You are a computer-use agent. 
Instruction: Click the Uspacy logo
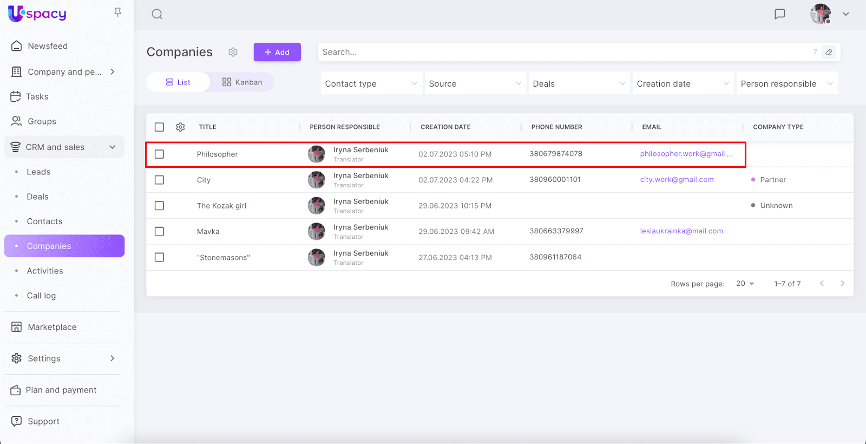pyautogui.click(x=37, y=14)
